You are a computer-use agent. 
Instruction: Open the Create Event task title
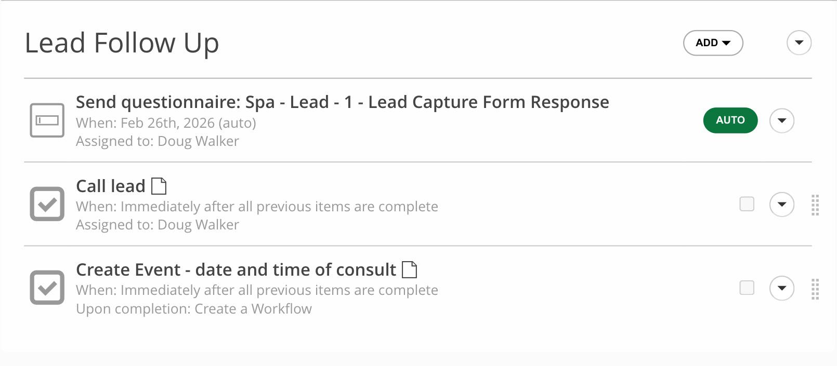236,270
